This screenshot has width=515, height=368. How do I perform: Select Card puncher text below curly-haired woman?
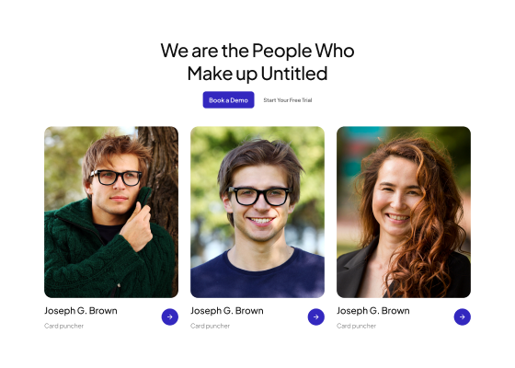click(x=357, y=326)
